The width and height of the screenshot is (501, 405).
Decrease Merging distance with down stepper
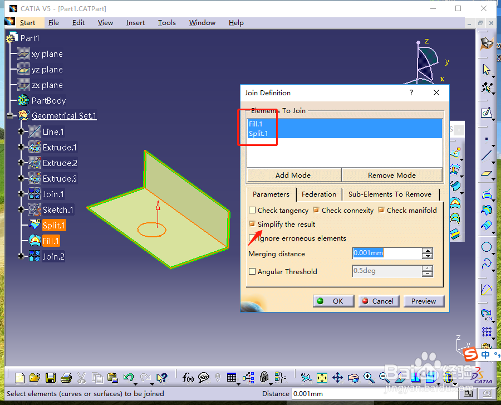point(428,256)
